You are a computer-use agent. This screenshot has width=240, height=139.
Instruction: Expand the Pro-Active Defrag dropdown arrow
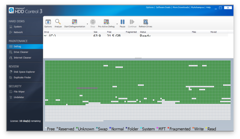[117, 24]
